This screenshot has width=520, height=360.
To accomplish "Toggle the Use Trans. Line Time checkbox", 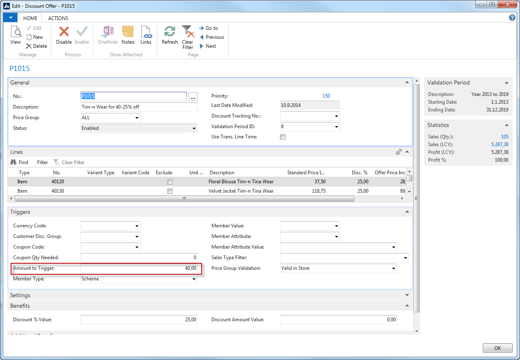I will coord(282,137).
